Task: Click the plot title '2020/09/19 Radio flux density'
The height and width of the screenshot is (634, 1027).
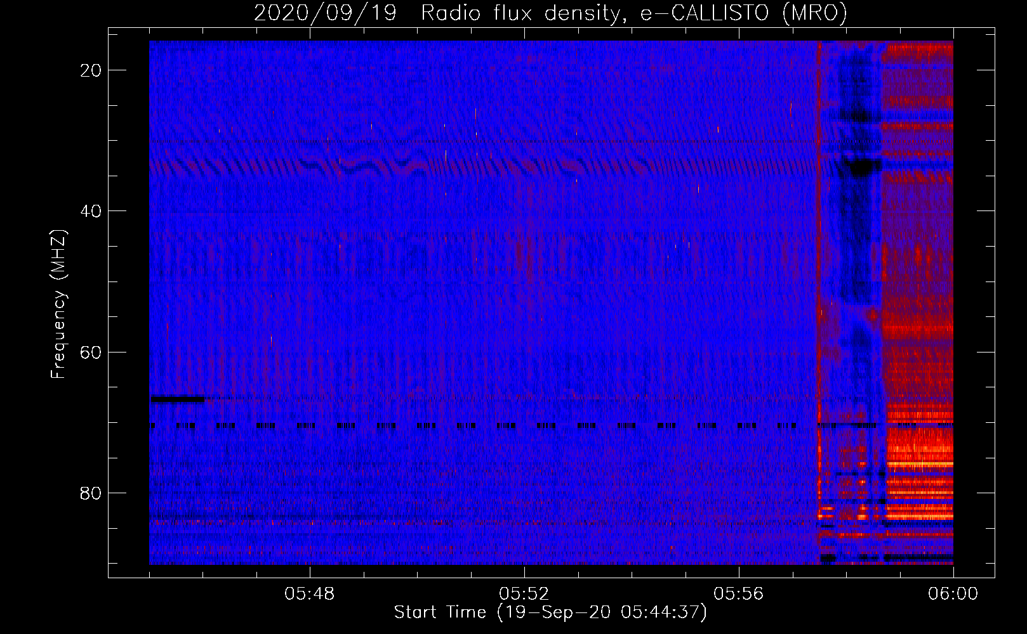Action: point(550,13)
